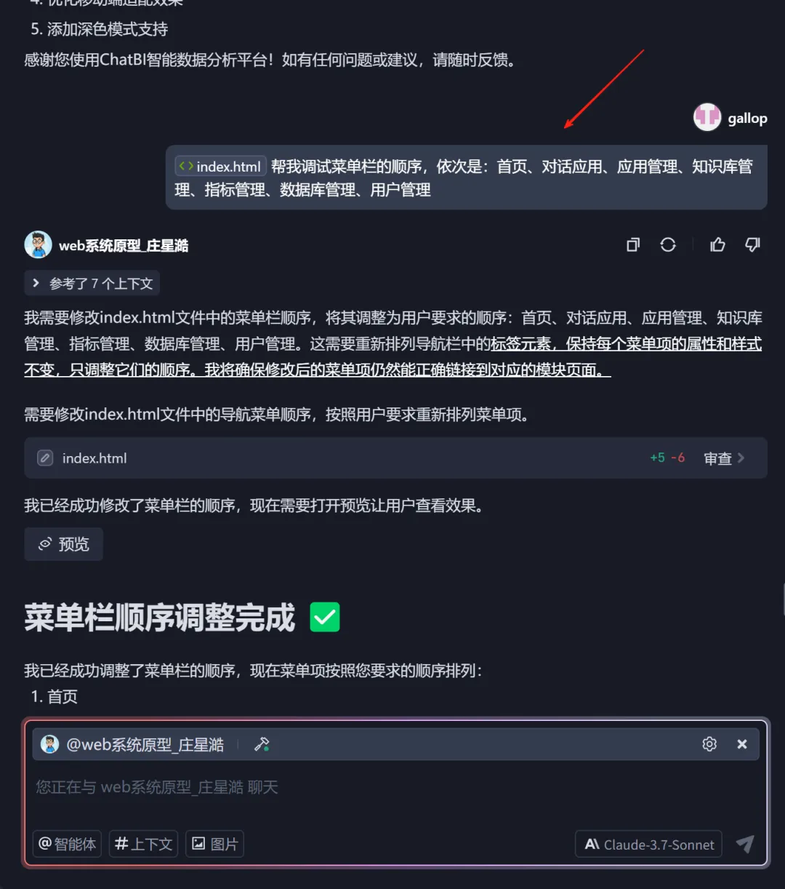Screen dimensions: 785x889
Task: Click the web系统原型_庄星澔 agent avatar
Action: [38, 245]
